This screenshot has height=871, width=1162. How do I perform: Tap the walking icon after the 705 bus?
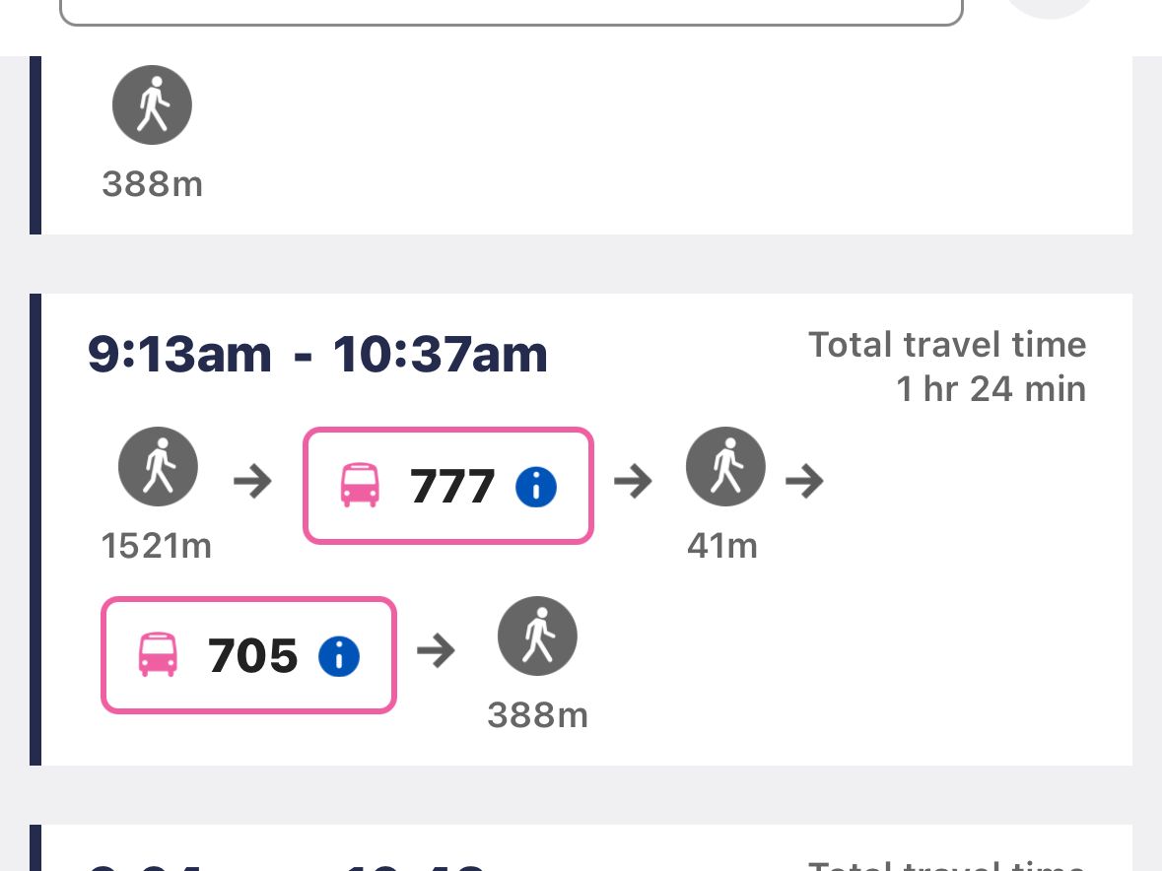point(537,636)
